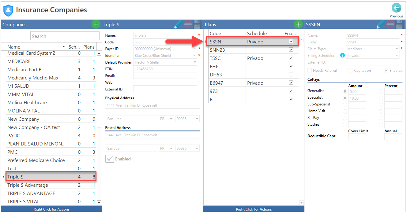407x213 pixels.
Task: Click companies list scroll down arrow
Action: point(99,203)
